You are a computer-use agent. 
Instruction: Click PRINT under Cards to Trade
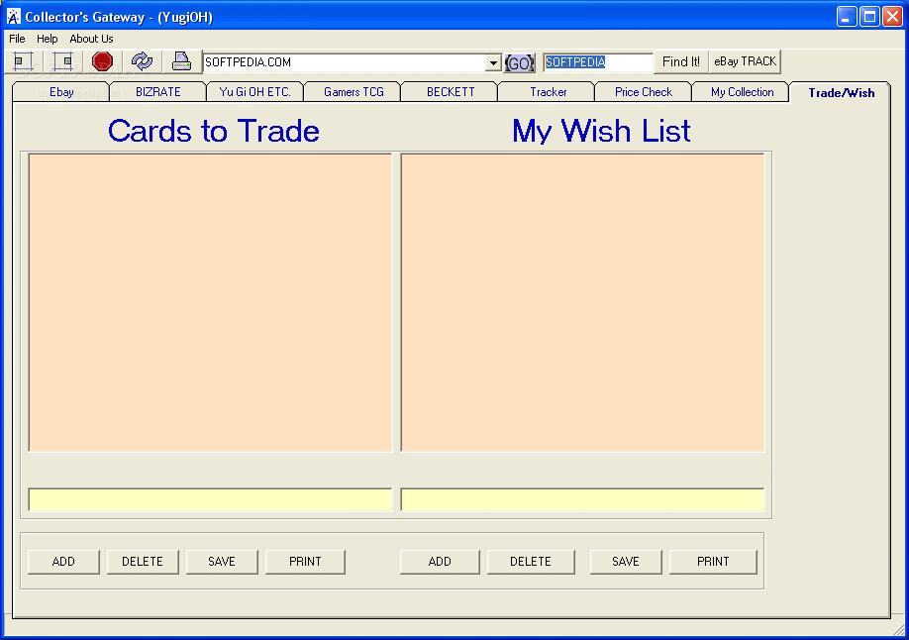(306, 562)
